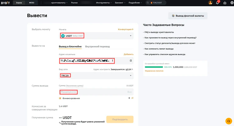
Task: Select the Внутренний перевод tab
Action: click(x=97, y=47)
